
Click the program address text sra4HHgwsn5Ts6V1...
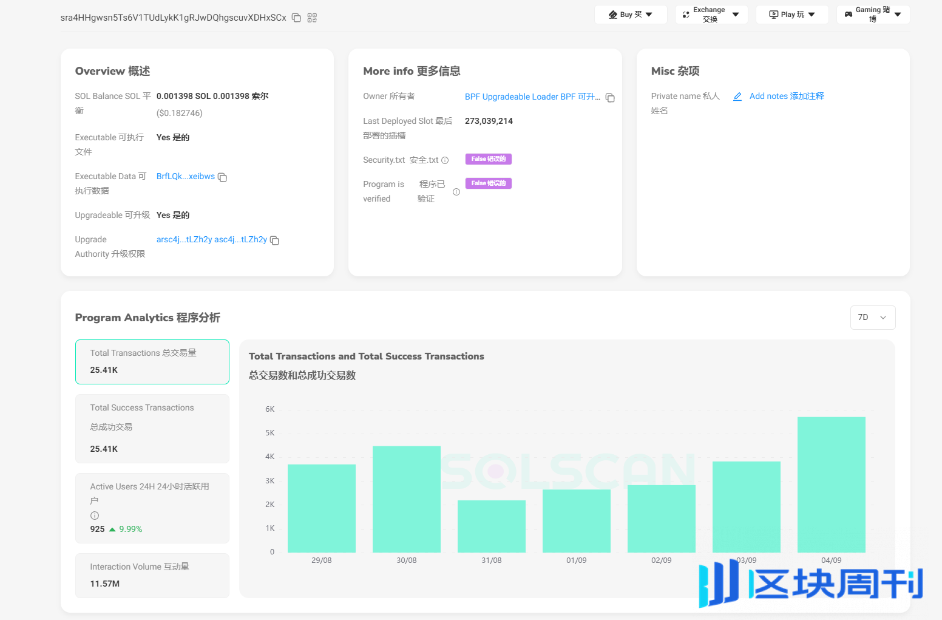pos(174,18)
